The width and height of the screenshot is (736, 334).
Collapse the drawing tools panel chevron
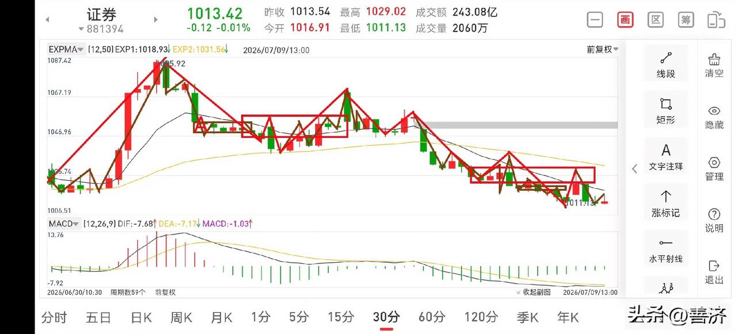[x=635, y=168]
